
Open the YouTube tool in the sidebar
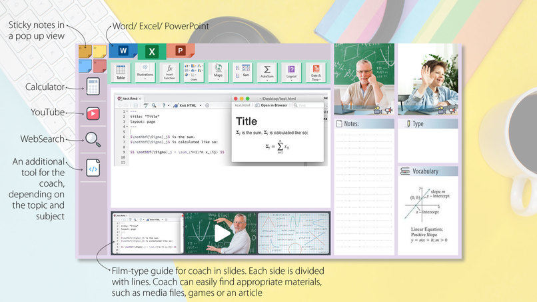tap(93, 113)
